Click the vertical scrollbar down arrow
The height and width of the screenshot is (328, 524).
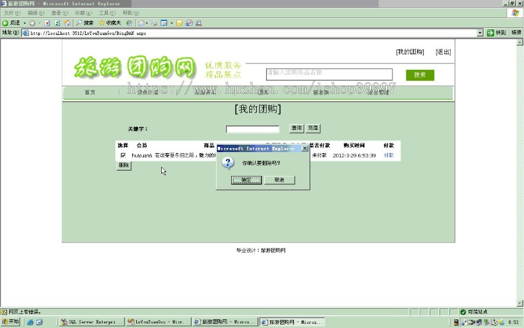tap(520, 303)
